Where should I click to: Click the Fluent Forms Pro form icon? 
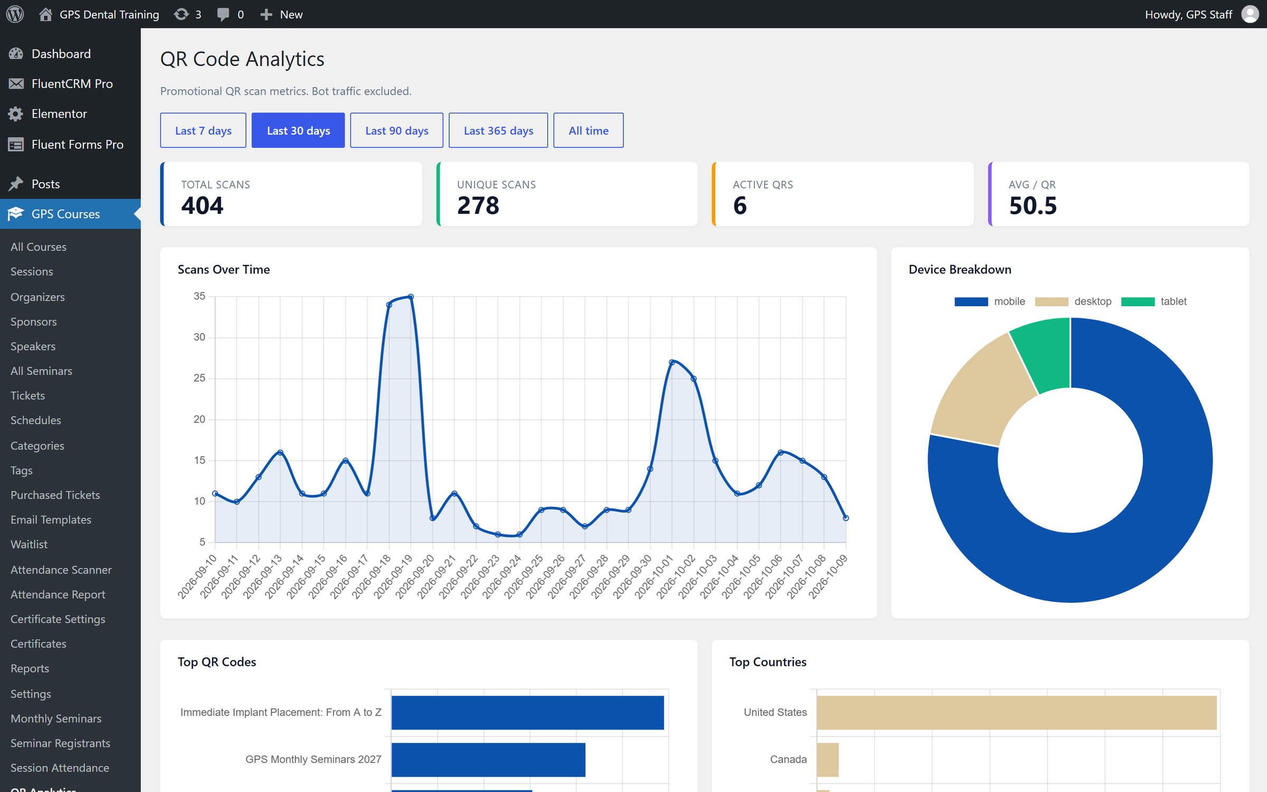(16, 145)
